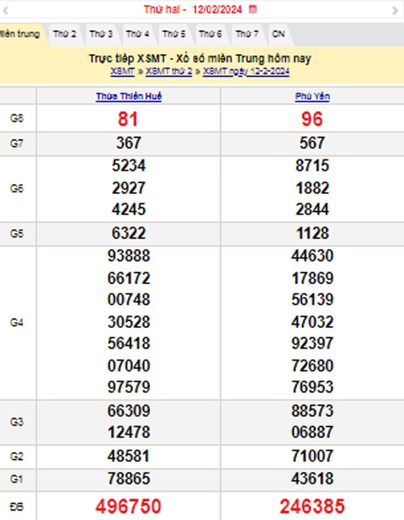Open the XSMT thứ 2 breadcrumb link
This screenshot has width=404, height=520.
click(x=169, y=71)
